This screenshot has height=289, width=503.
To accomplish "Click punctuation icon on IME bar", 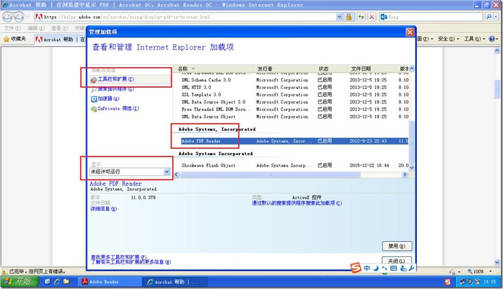I will click(384, 268).
